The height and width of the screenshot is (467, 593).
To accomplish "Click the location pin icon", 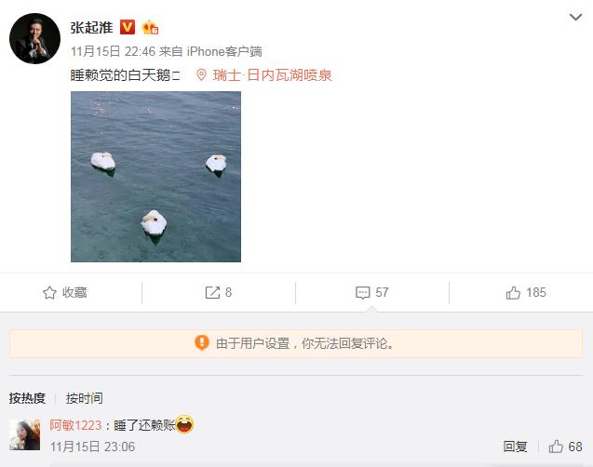I will tap(201, 75).
